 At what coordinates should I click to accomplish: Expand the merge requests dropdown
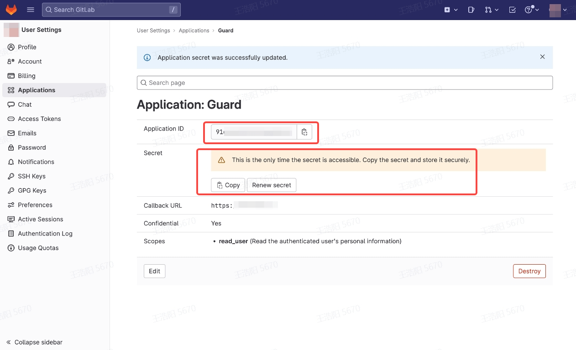coord(492,10)
